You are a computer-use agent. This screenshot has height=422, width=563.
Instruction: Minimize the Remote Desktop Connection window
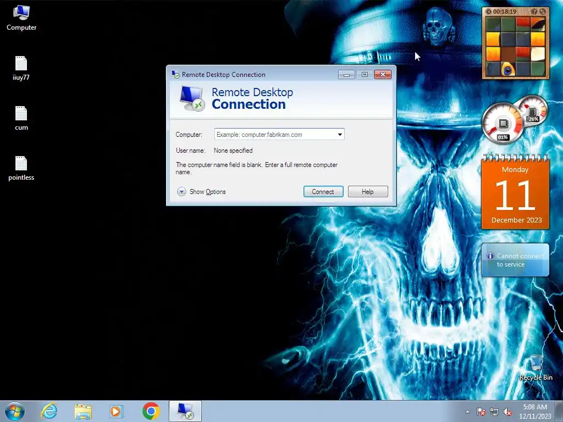[346, 75]
